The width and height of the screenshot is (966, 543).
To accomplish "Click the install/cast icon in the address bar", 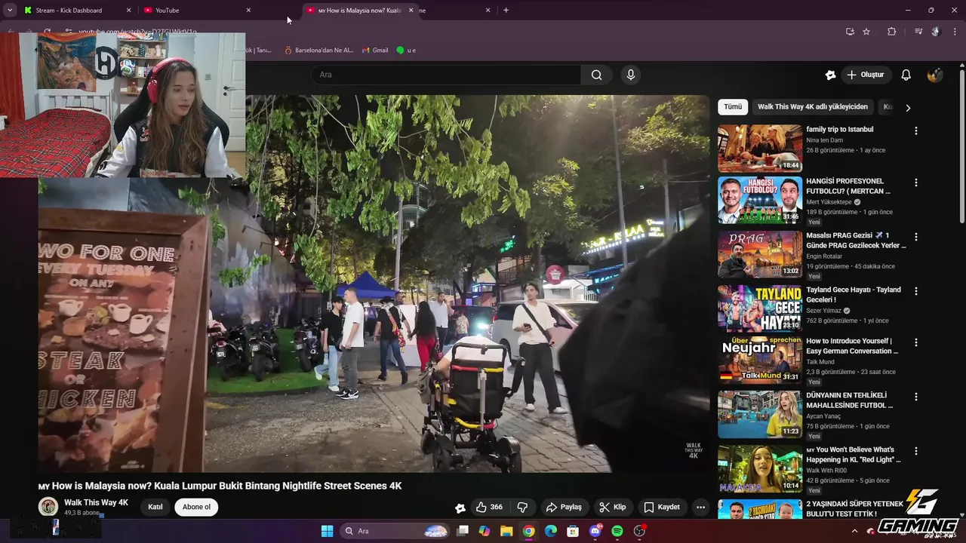I will coord(850,32).
